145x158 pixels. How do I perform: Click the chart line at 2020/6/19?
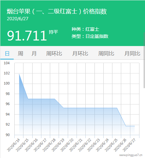(x=64, y=108)
